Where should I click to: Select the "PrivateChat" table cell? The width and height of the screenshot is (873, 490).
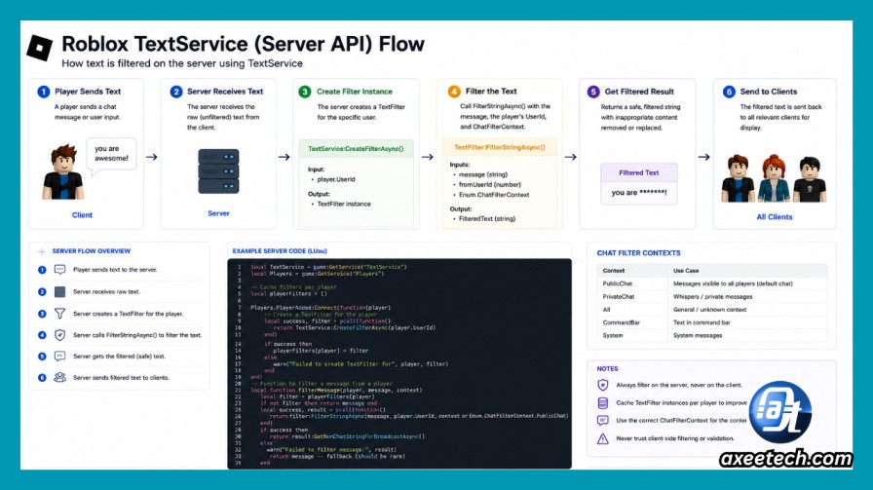click(619, 297)
